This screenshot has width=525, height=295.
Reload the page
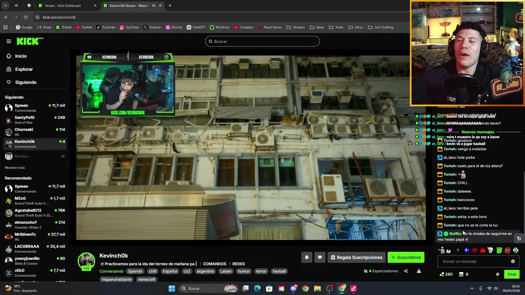click(25, 17)
